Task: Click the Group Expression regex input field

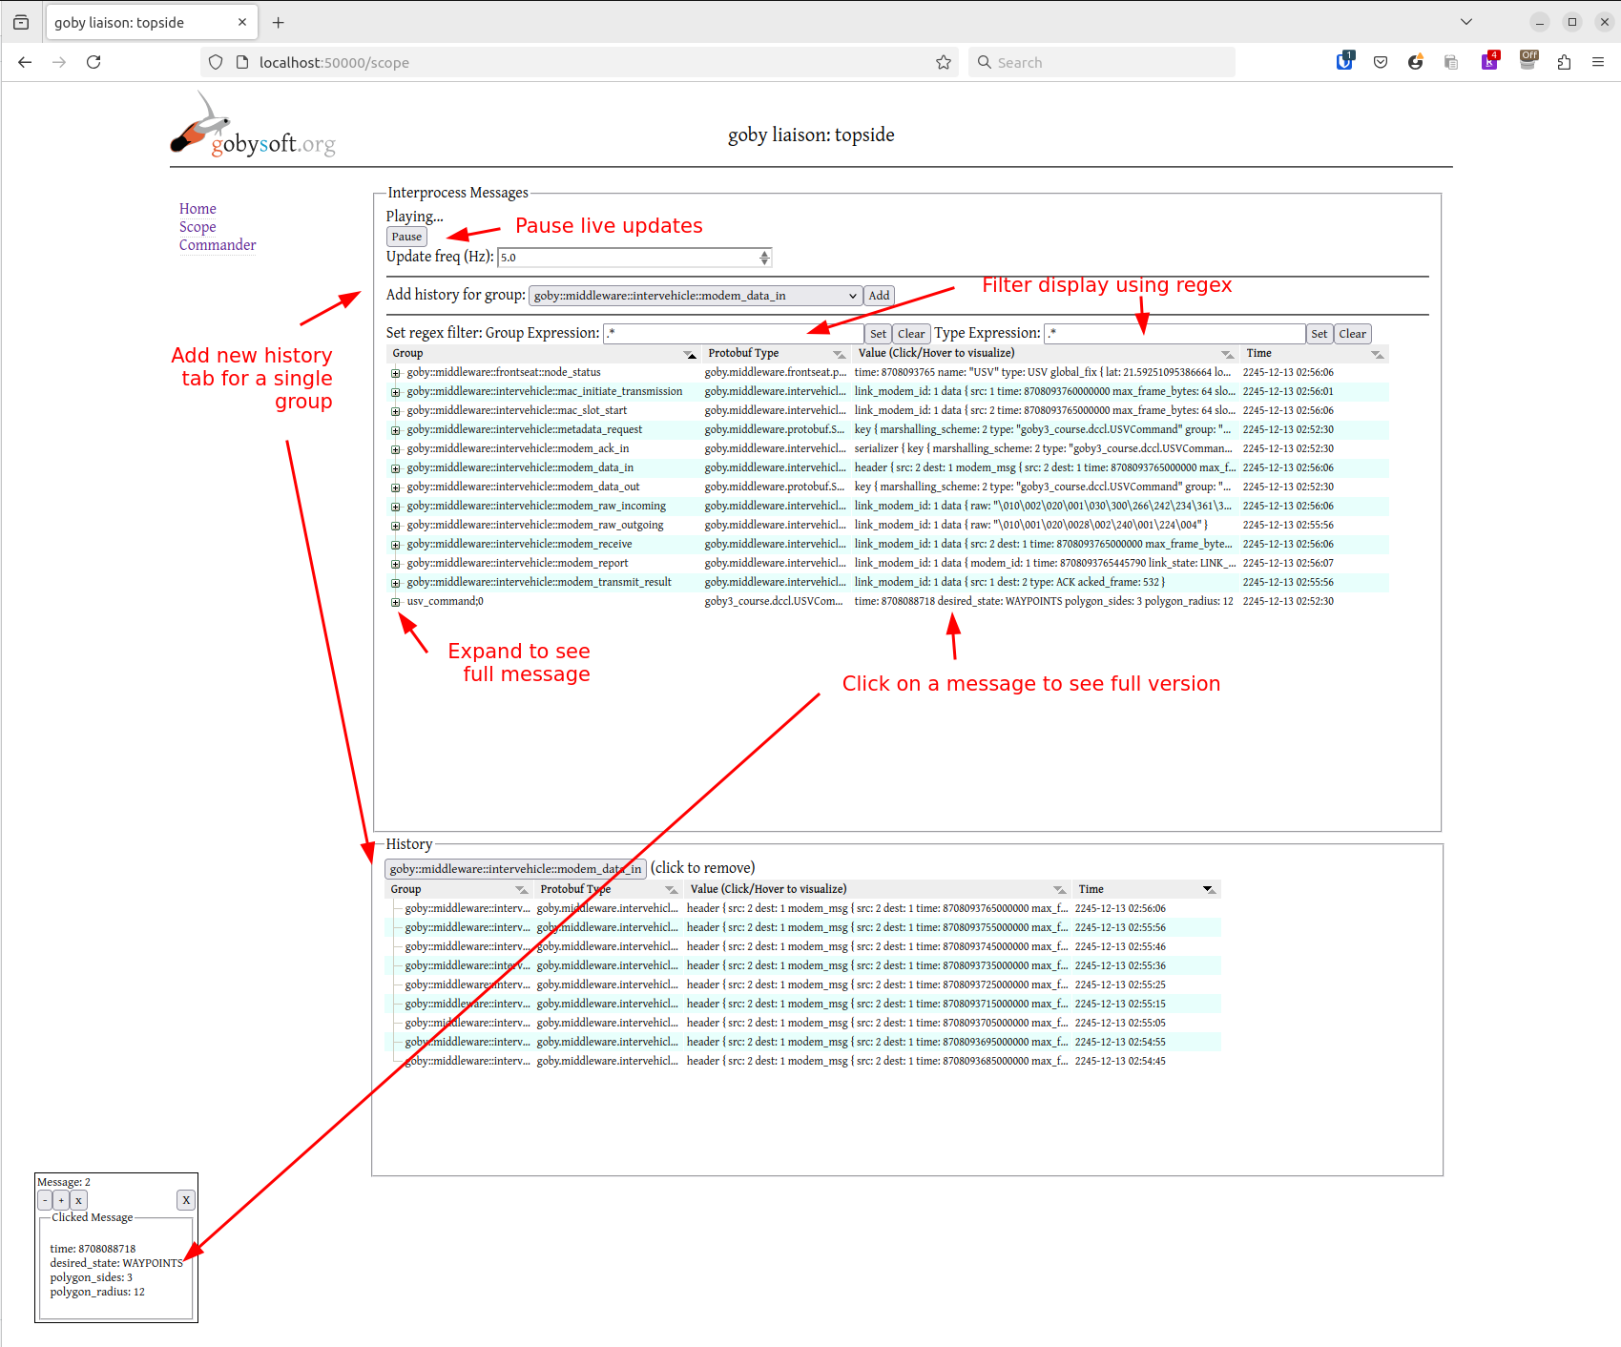Action: (733, 334)
